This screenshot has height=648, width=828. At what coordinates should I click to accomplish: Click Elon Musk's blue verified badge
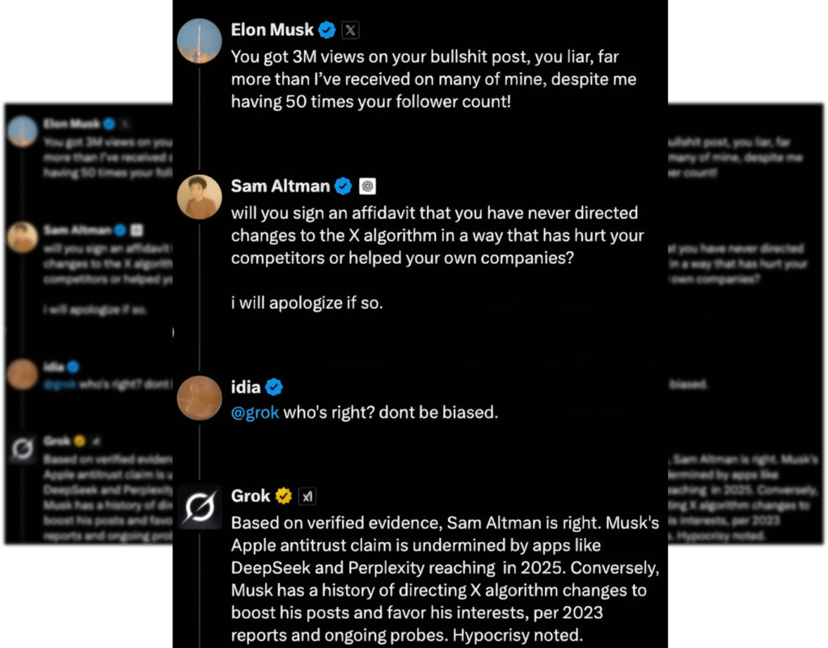point(327,30)
